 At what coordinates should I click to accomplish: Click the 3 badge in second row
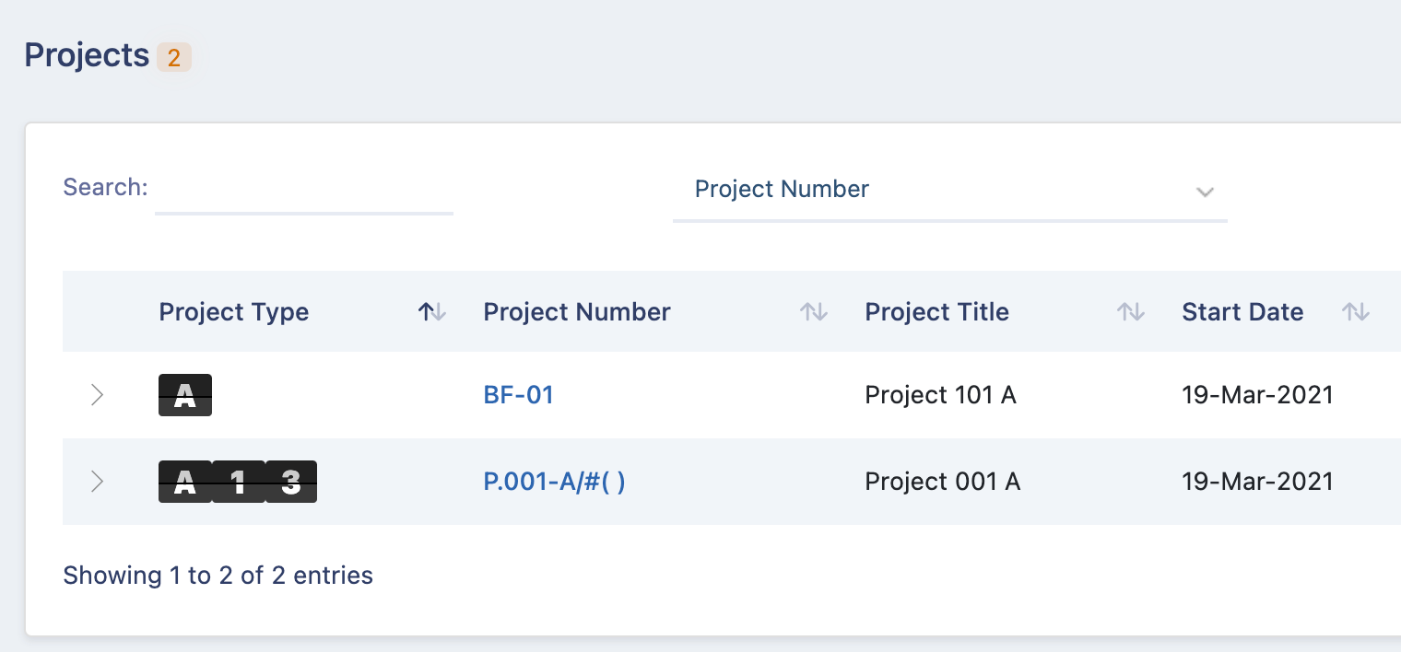(291, 482)
